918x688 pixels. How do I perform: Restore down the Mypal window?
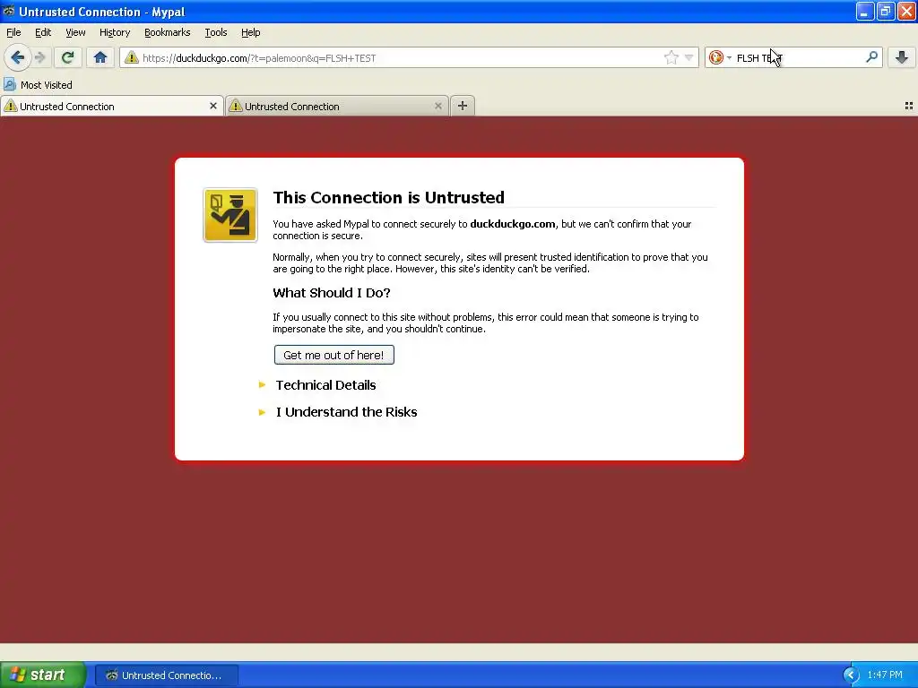point(885,11)
